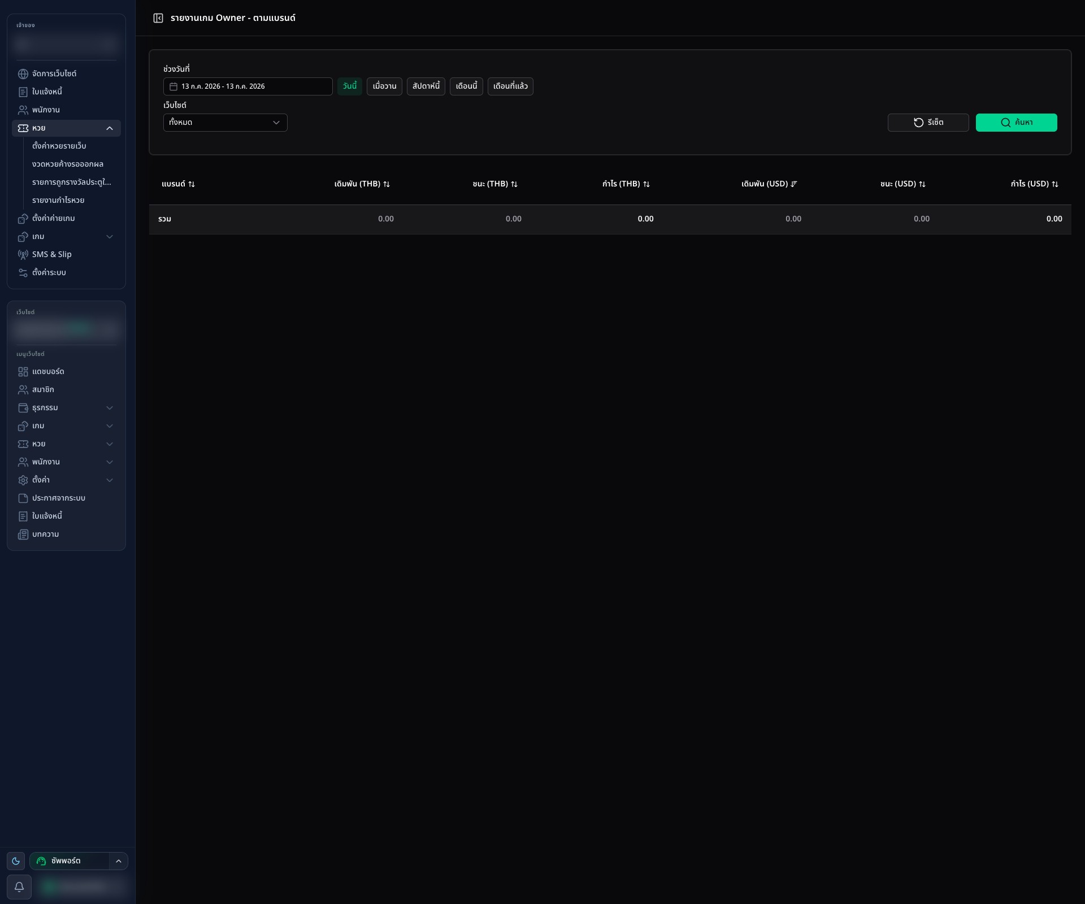The width and height of the screenshot is (1085, 904).
Task: Click the รวม total row label
Action: (164, 219)
